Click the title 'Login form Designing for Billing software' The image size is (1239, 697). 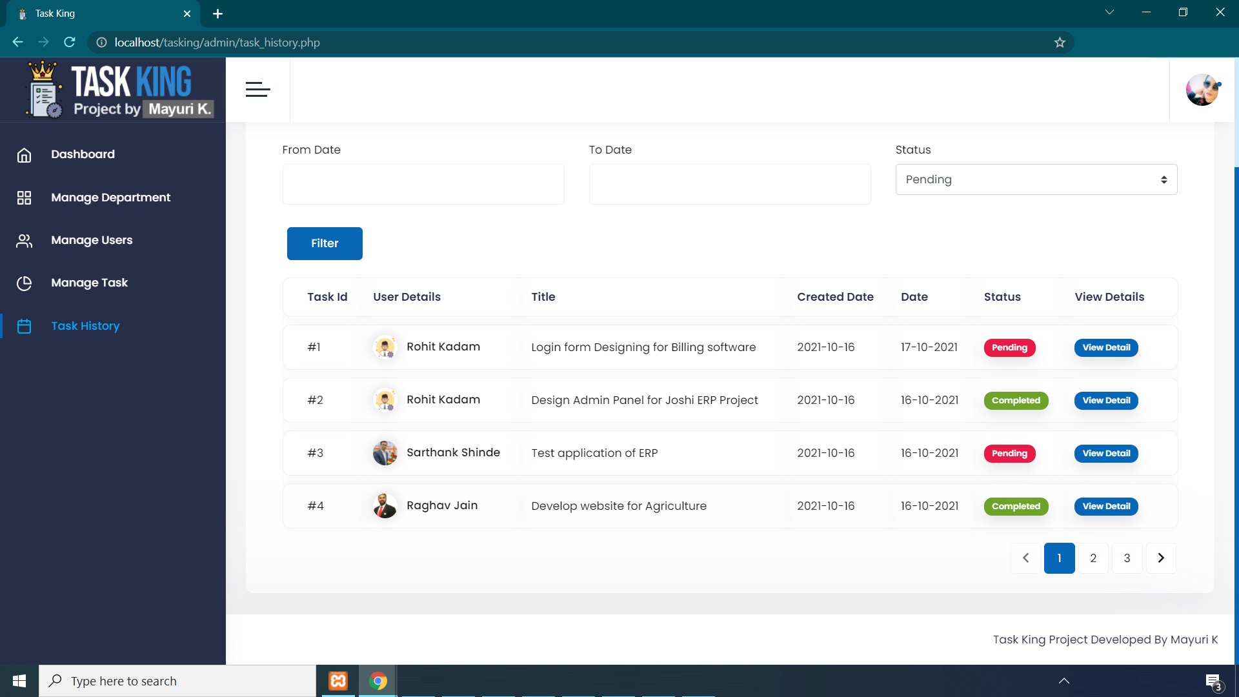click(x=643, y=347)
